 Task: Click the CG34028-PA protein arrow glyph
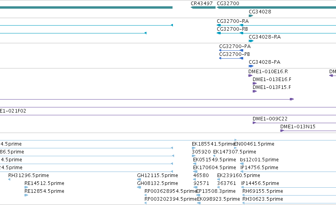coord(251,66)
